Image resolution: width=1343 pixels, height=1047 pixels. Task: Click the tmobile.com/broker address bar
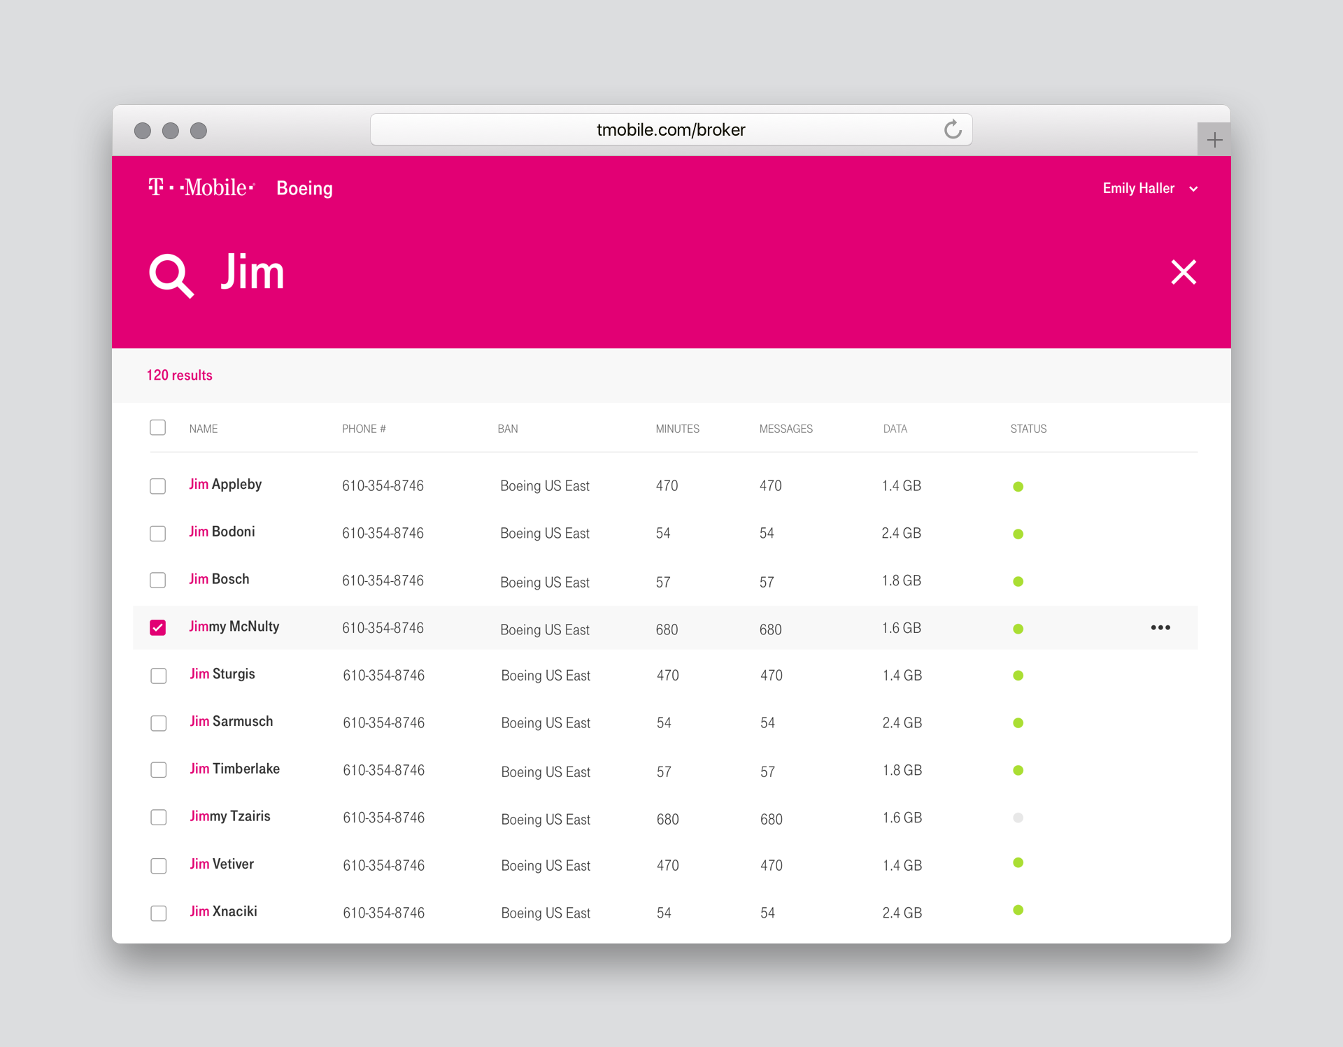coord(670,130)
